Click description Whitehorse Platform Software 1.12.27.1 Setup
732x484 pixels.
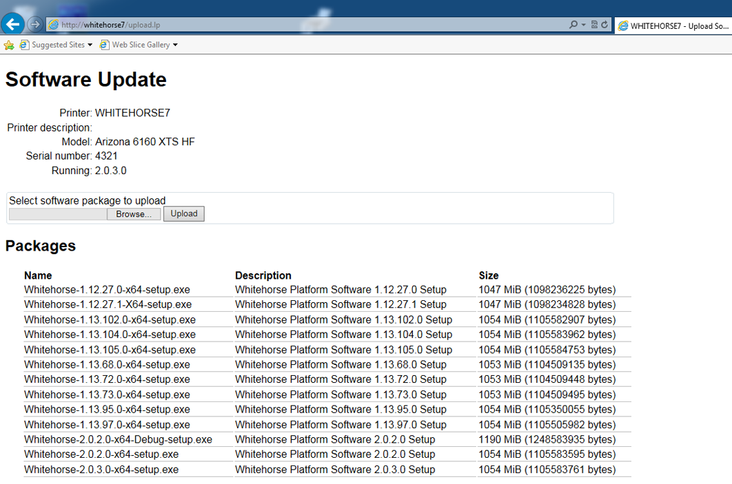pyautogui.click(x=340, y=304)
